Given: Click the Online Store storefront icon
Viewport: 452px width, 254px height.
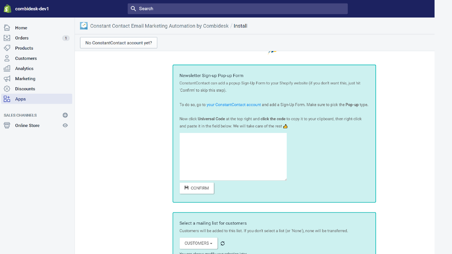Looking at the screenshot, I should [7, 125].
